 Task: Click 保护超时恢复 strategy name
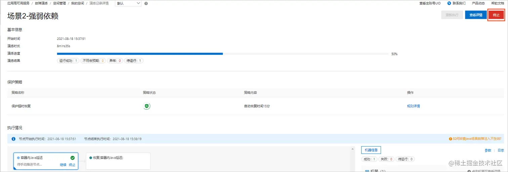coord(21,106)
